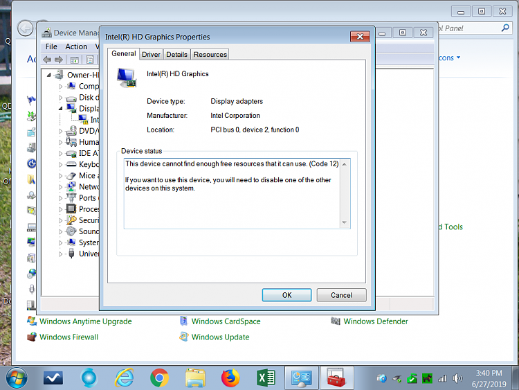Expand the Mice category
519x390 pixels.
pos(61,176)
